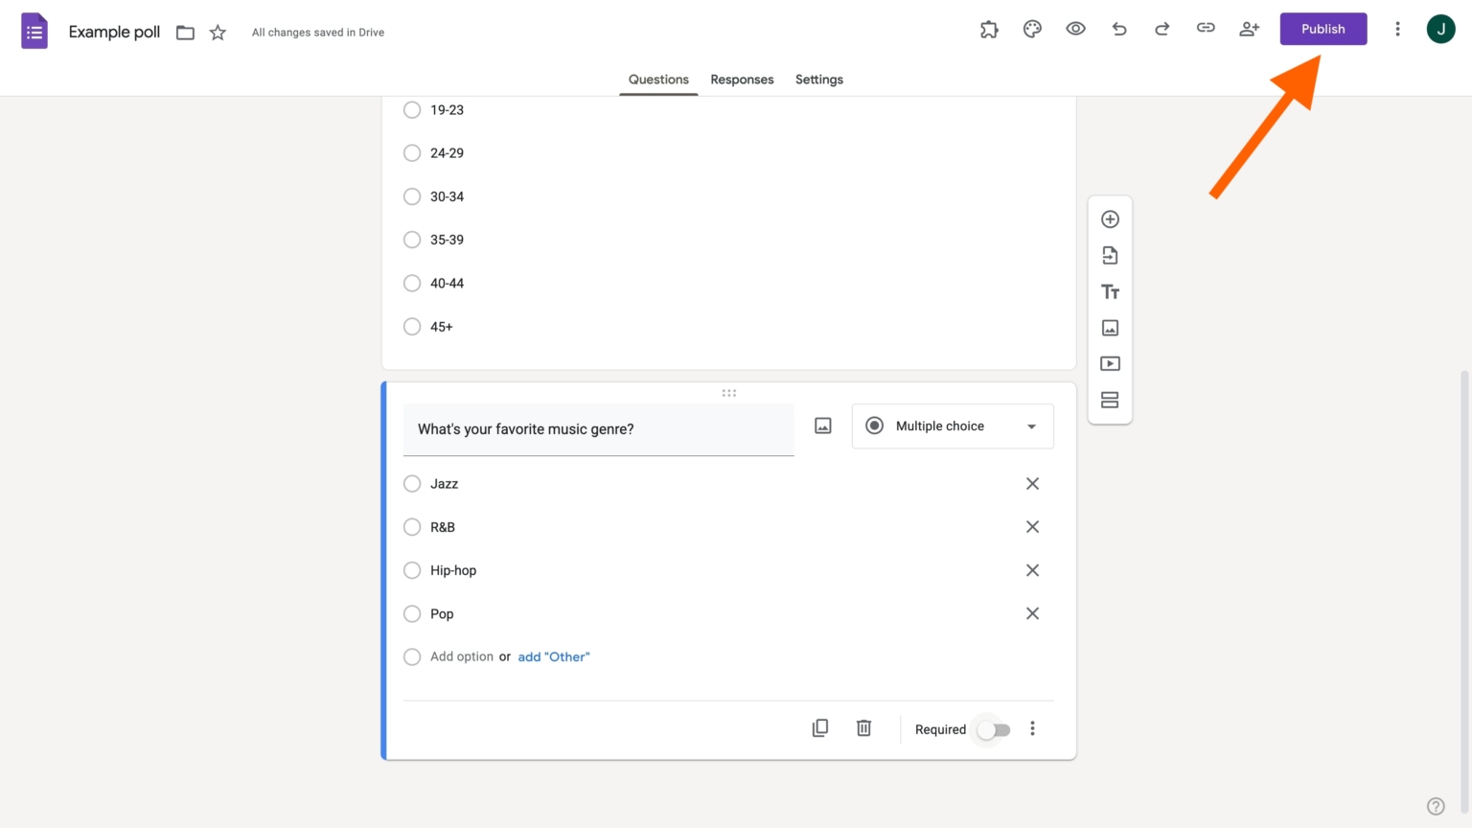
Task: Open the form's overflow menu
Action: [x=1397, y=29]
